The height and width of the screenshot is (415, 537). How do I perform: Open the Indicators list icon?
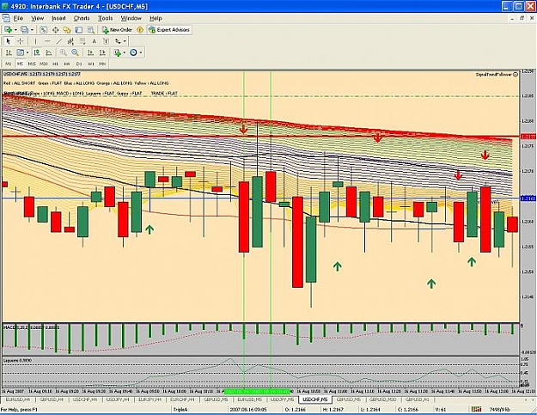click(118, 52)
